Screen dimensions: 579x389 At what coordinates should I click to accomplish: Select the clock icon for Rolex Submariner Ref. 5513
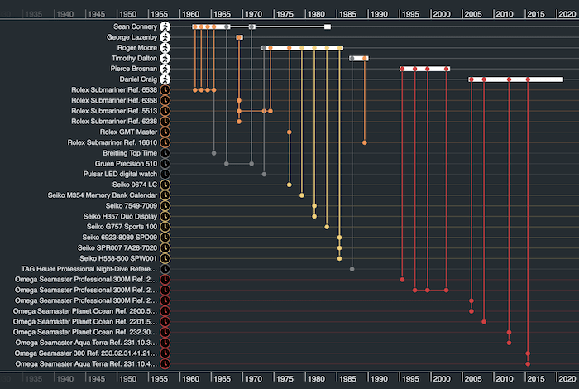(x=165, y=111)
